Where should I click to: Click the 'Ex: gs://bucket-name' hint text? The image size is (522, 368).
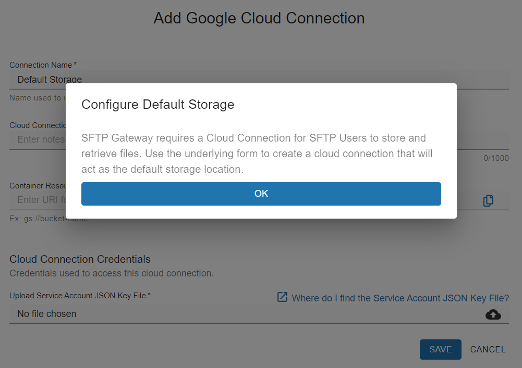pyautogui.click(x=48, y=219)
